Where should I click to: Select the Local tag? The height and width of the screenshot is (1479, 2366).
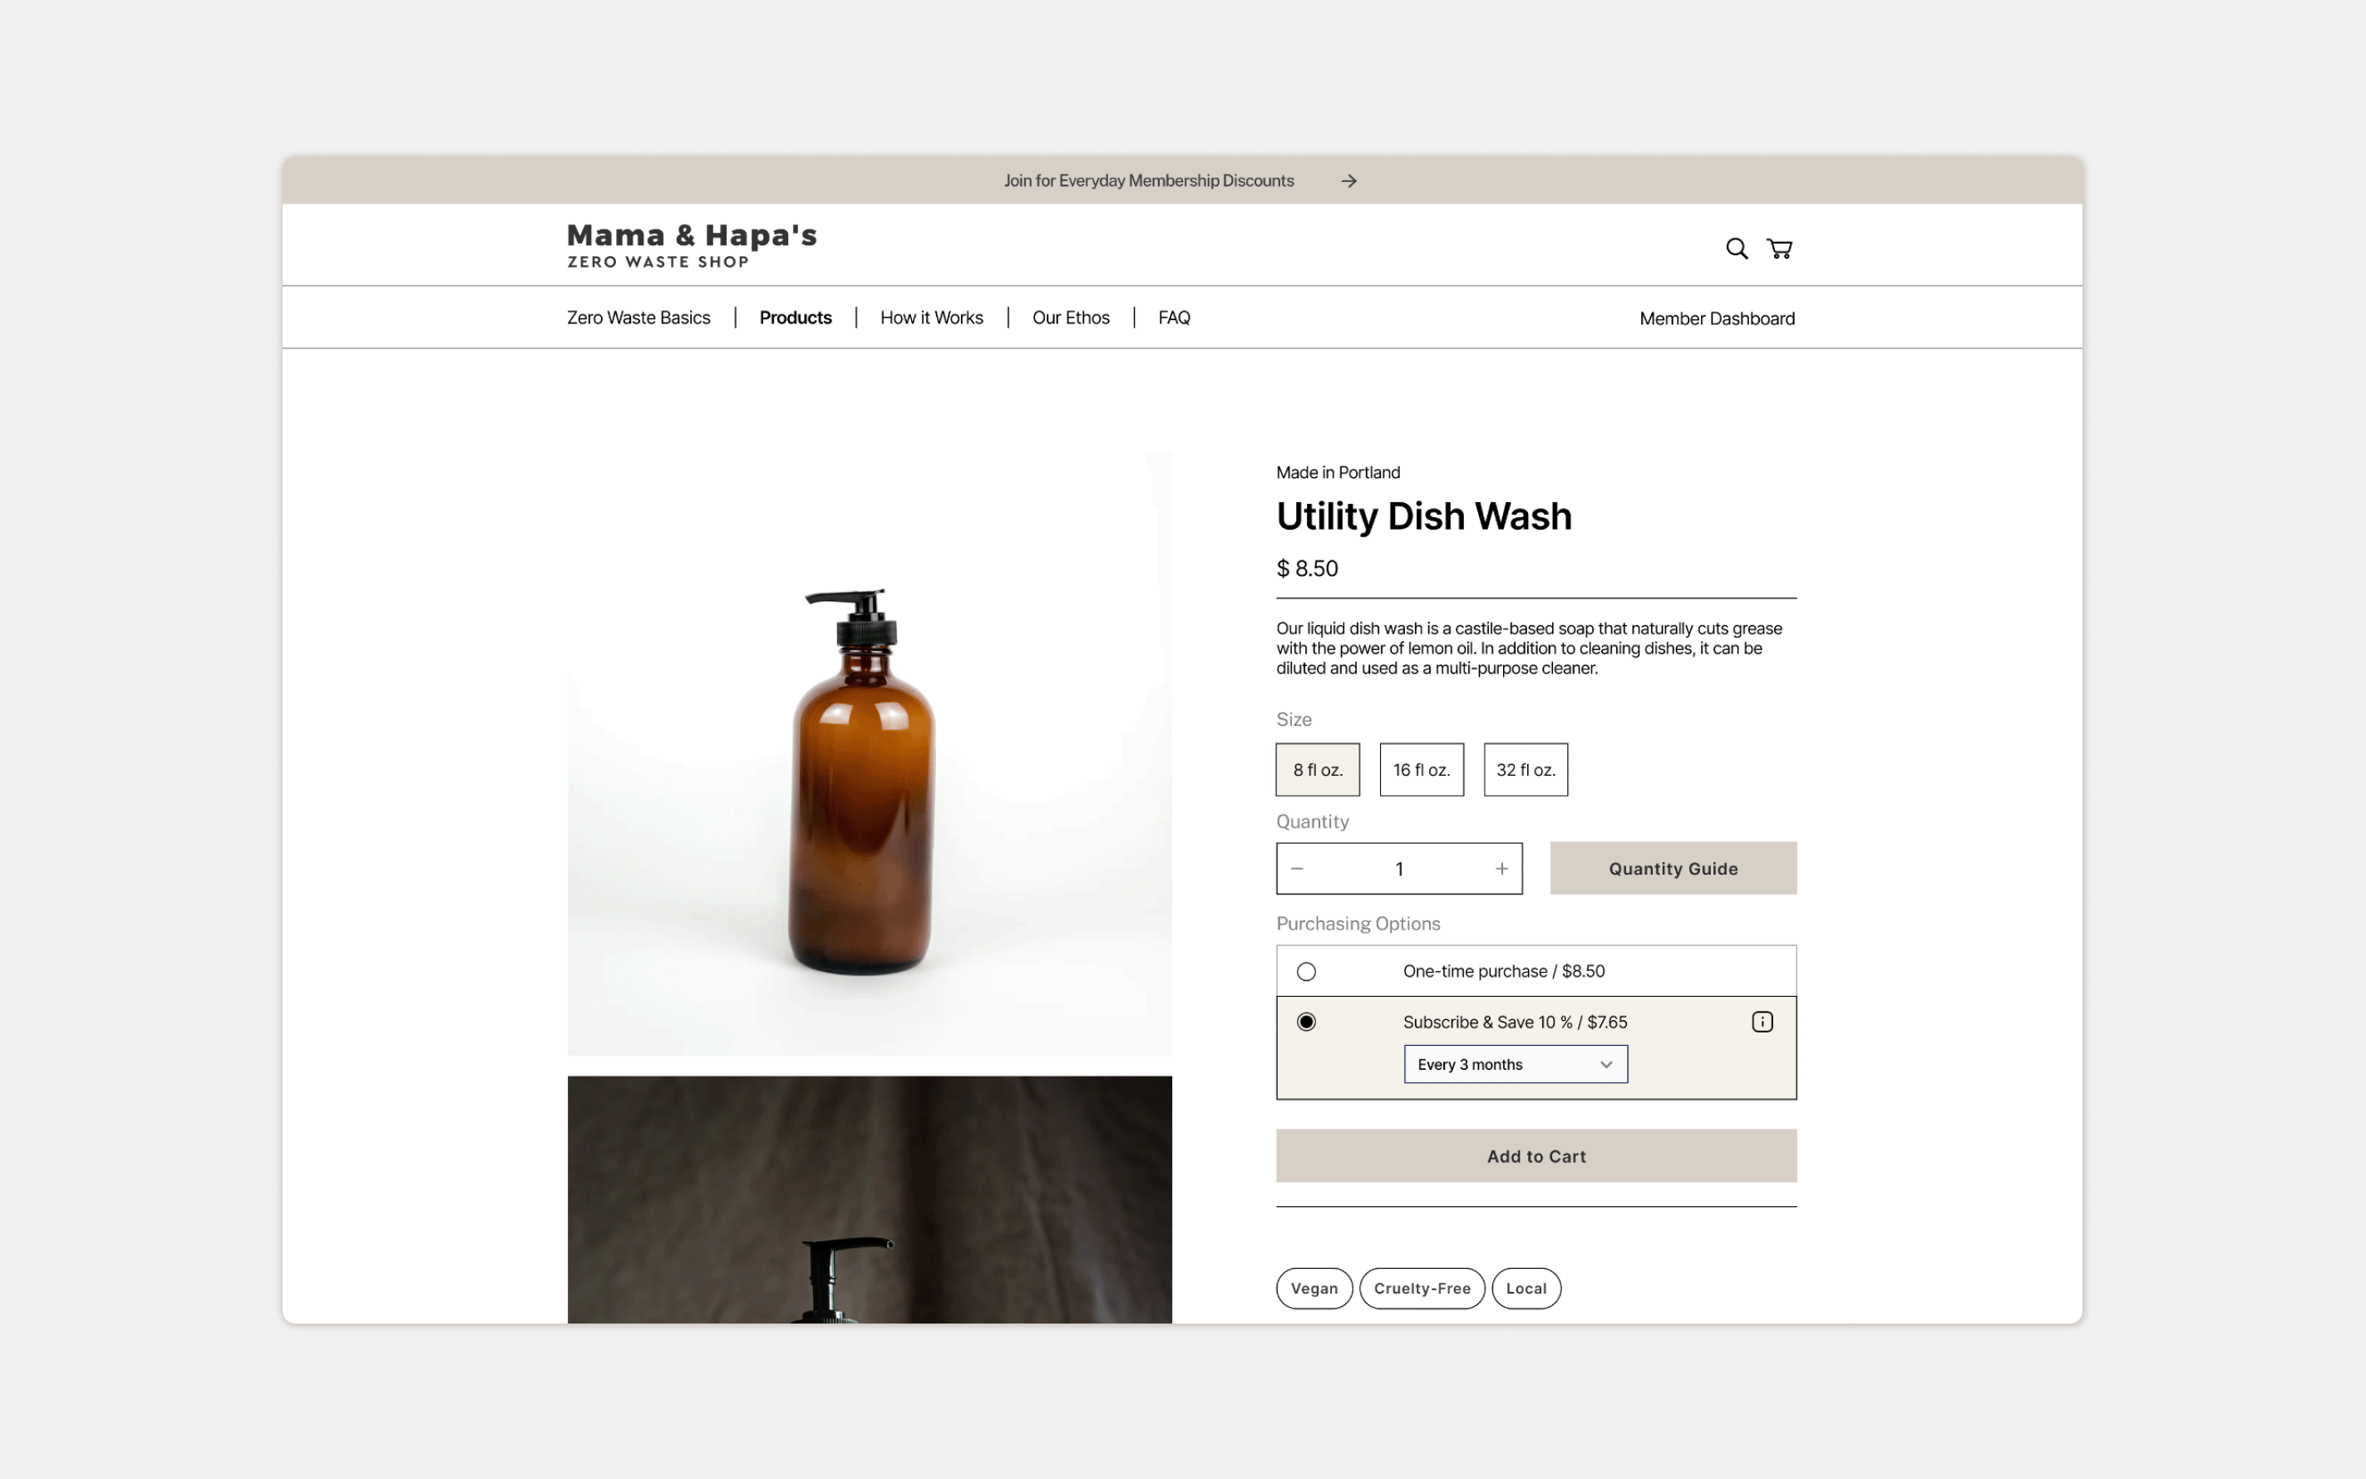point(1526,1289)
